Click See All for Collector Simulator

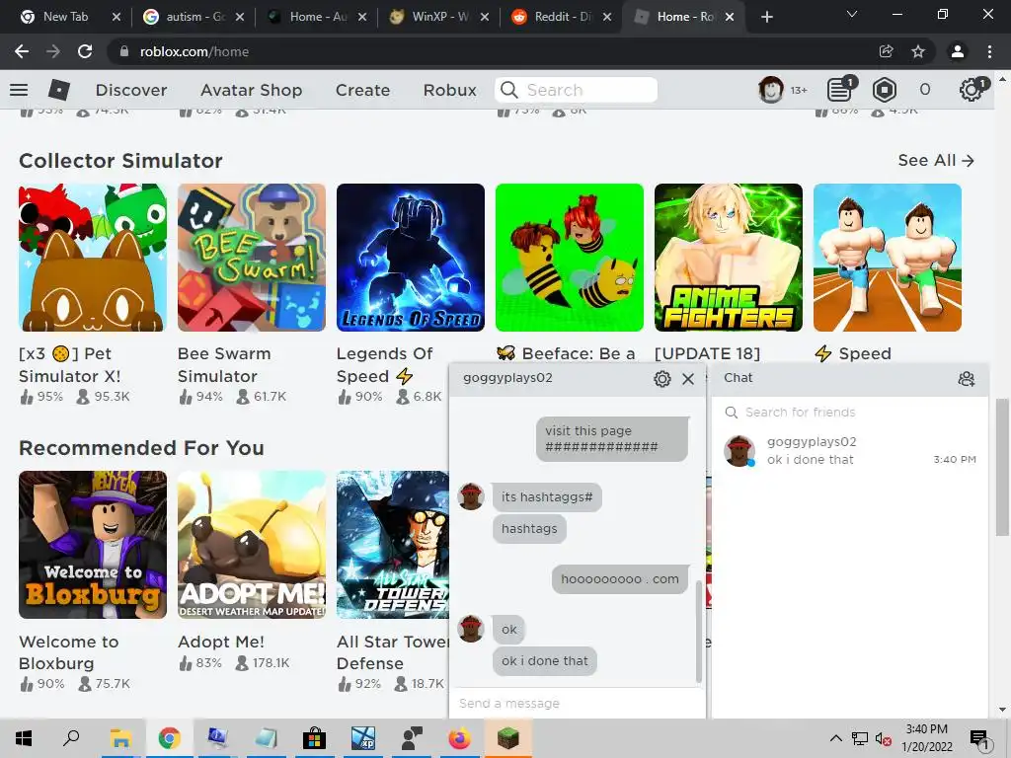936,161
